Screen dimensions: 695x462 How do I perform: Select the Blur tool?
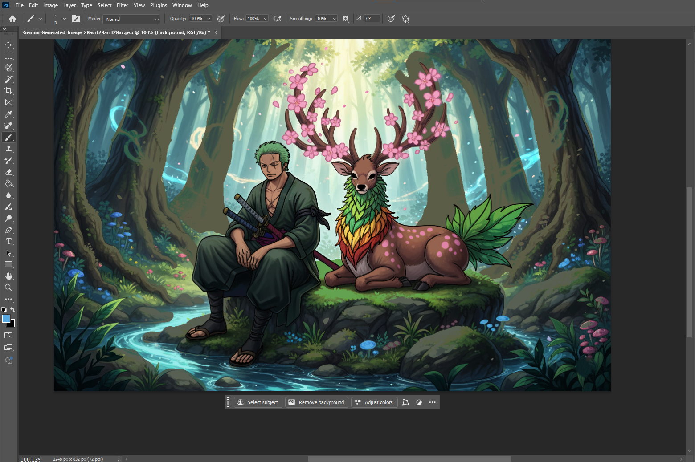click(8, 195)
